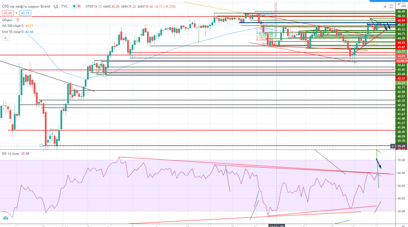Screen dimensions: 408x227
Task: Click the 16:00:18 countdown label on price axis
Action: [402, 61]
